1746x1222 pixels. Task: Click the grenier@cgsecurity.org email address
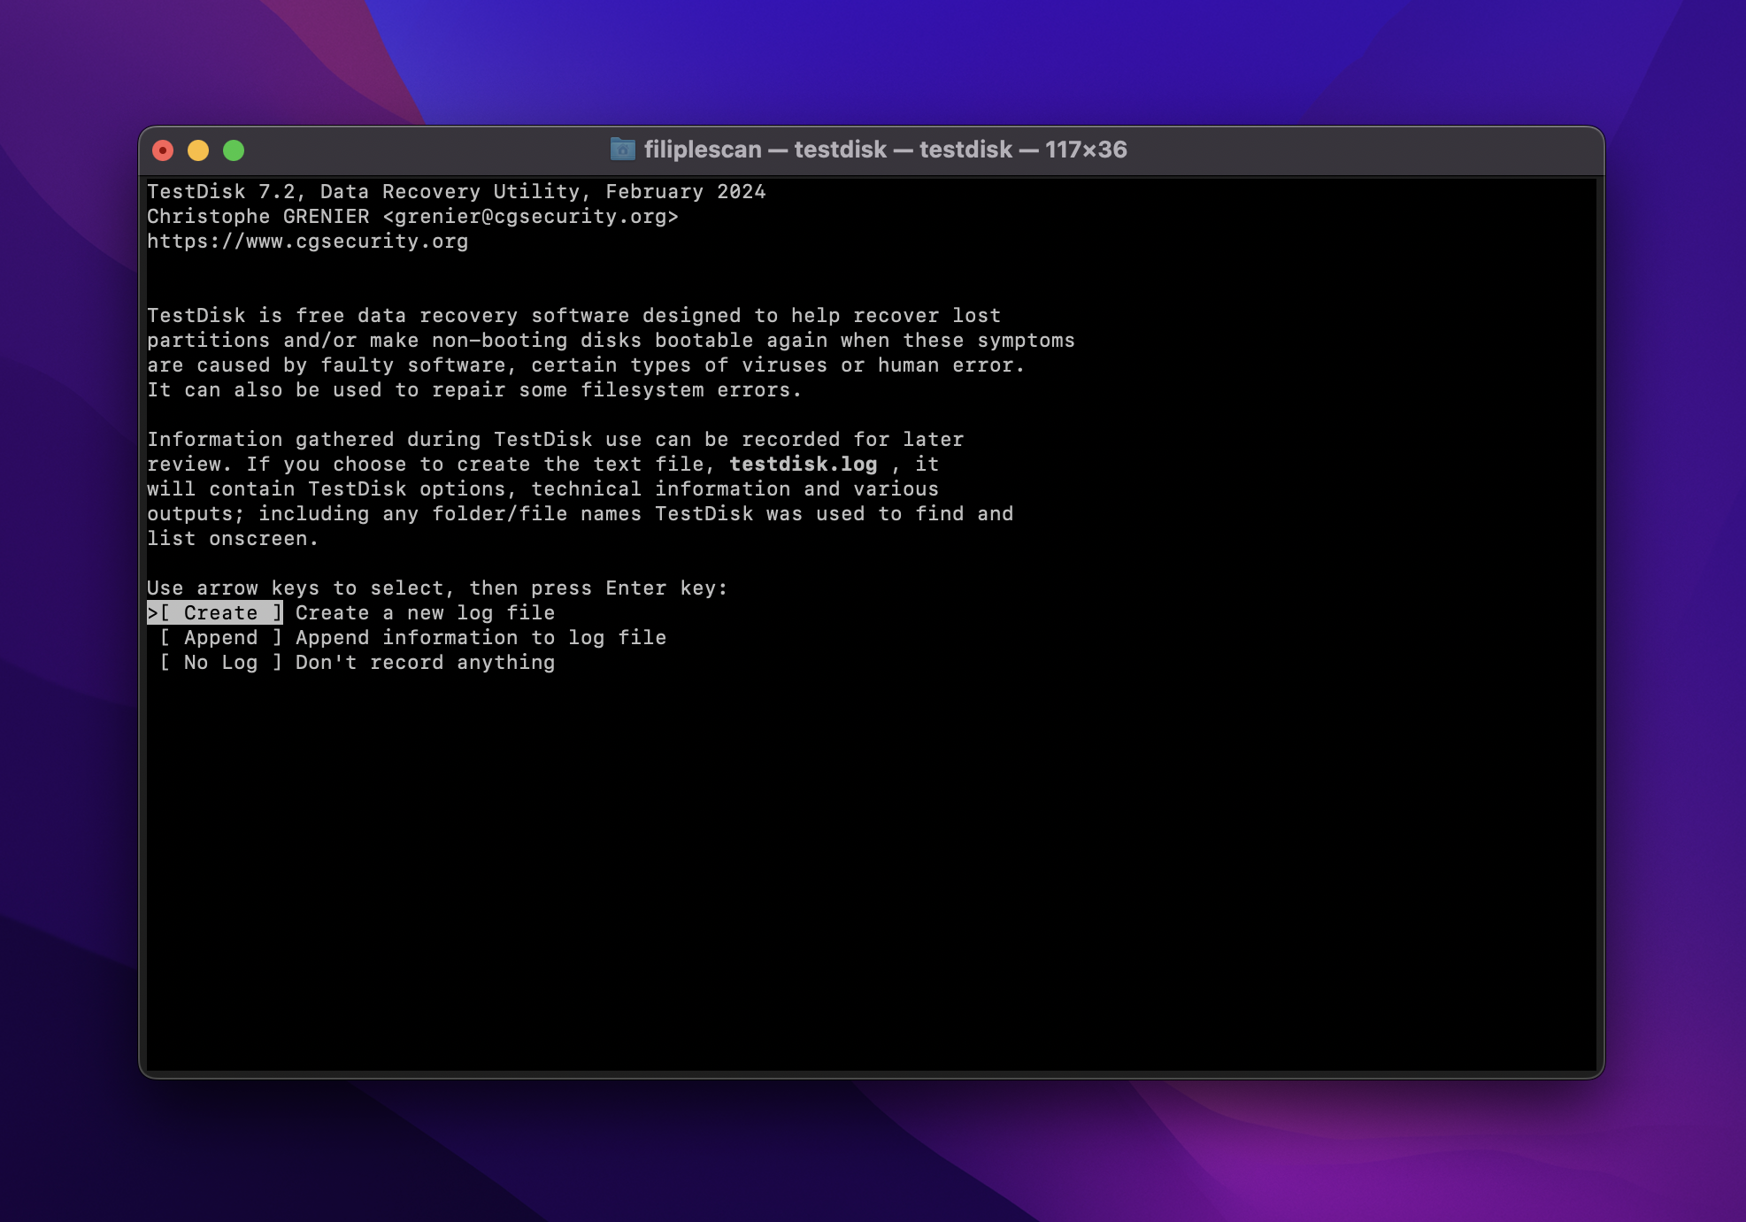pos(530,216)
